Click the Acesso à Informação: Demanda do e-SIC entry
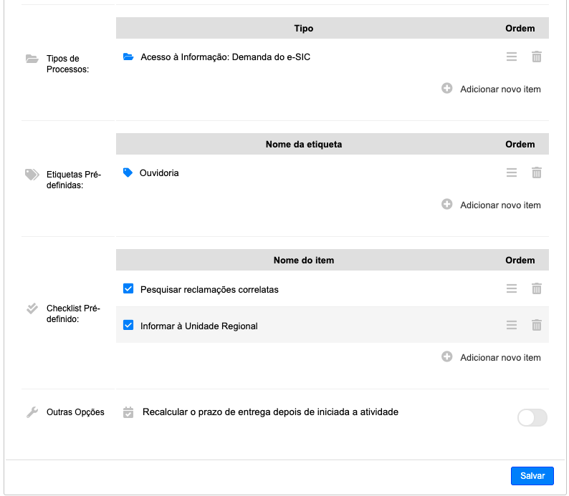Image resolution: width=569 pixels, height=496 pixels. (225, 57)
